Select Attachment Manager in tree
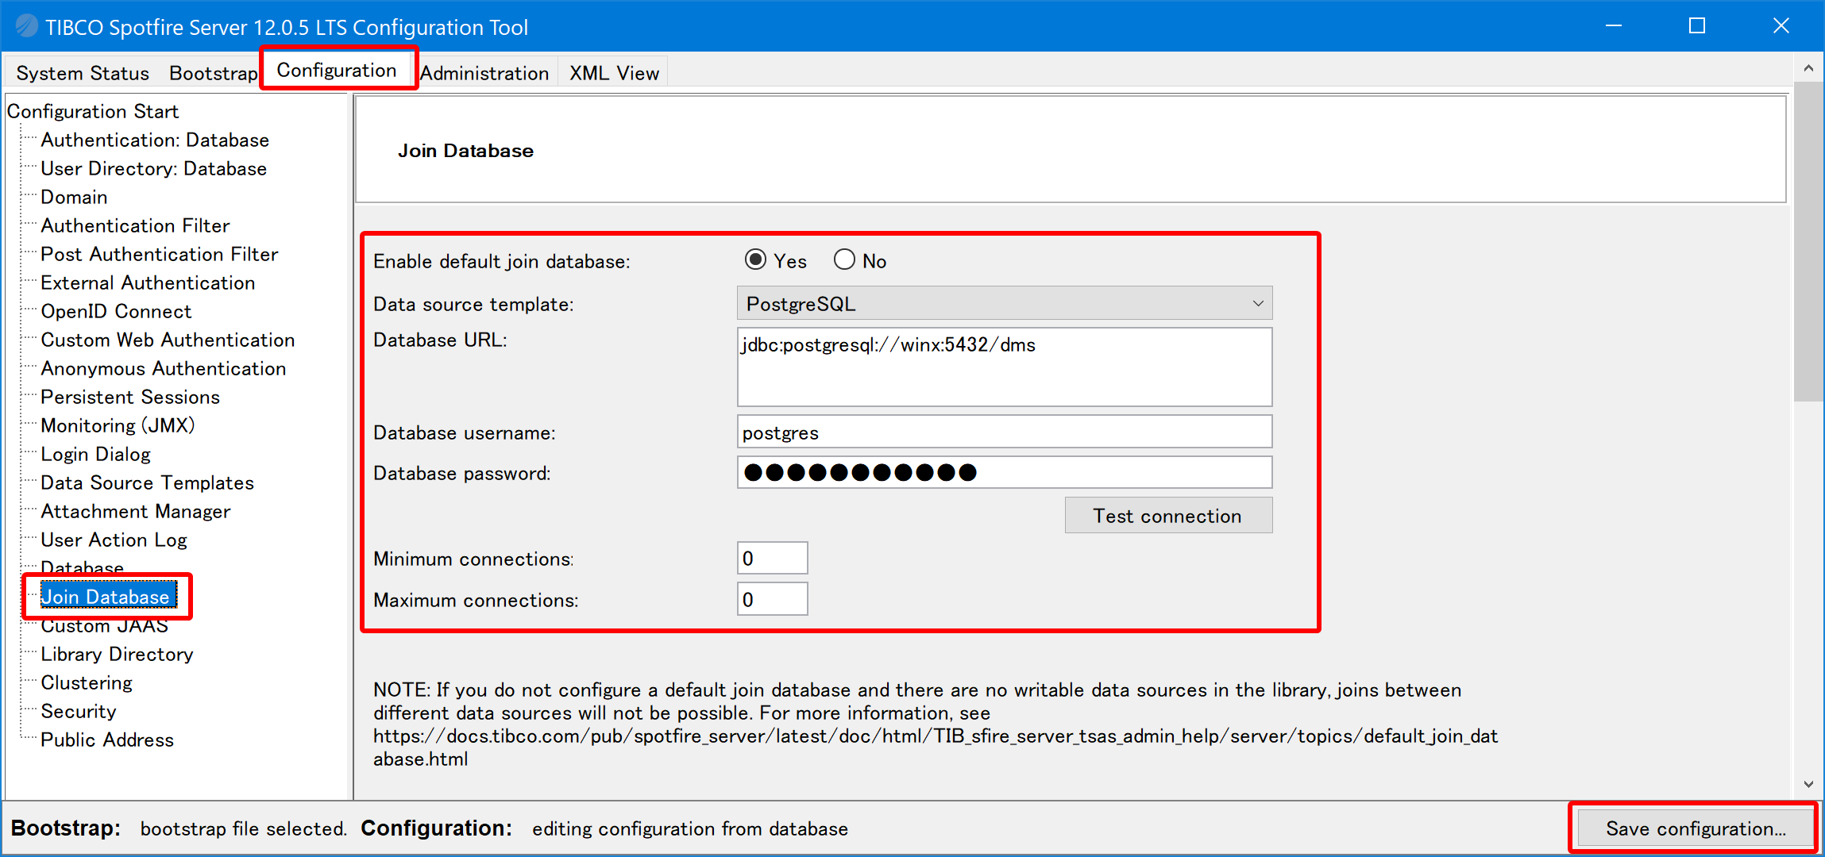The image size is (1825, 857). click(135, 511)
